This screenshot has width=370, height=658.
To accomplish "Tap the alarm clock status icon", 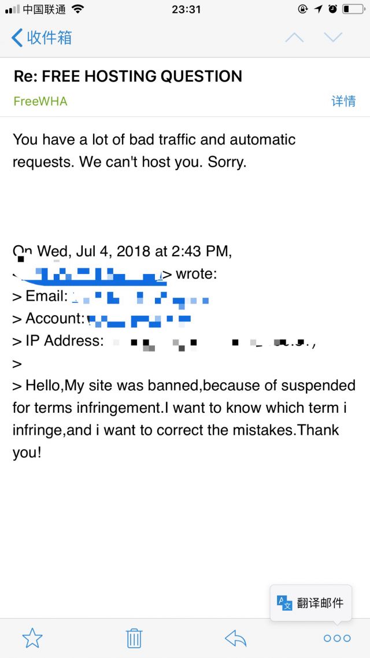I will (x=332, y=9).
